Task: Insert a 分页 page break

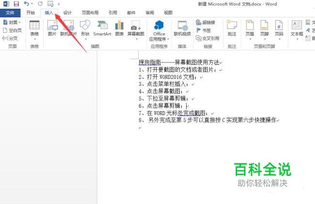Action: (10, 38)
